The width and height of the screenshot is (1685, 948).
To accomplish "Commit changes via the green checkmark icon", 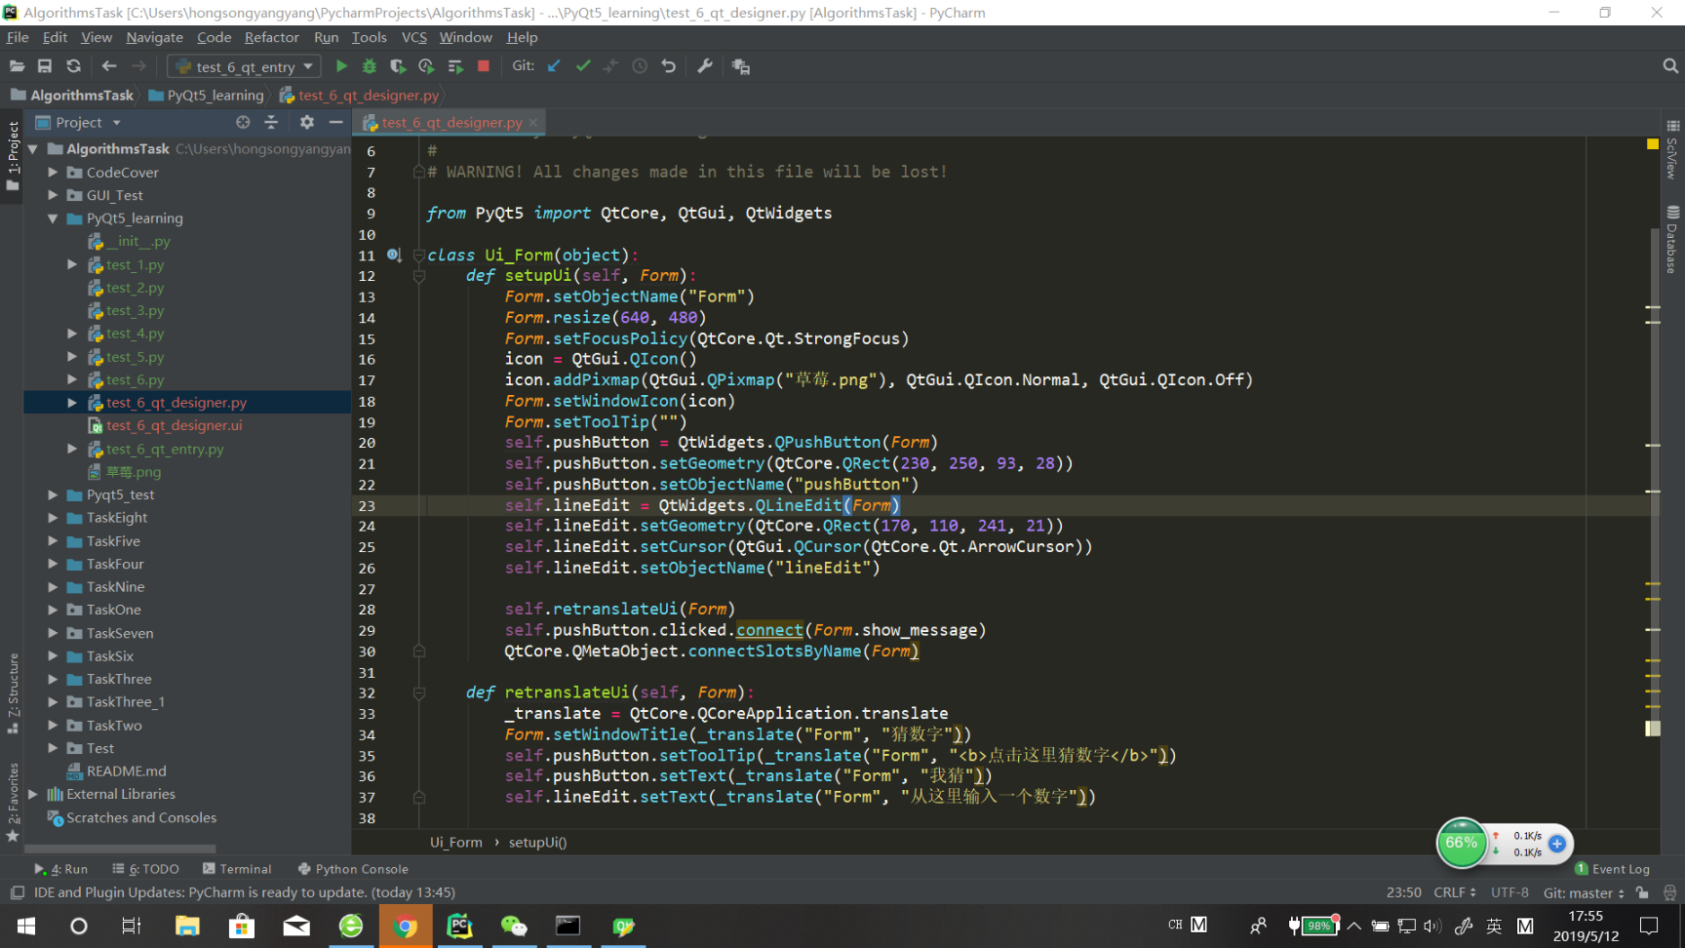I will (x=583, y=65).
